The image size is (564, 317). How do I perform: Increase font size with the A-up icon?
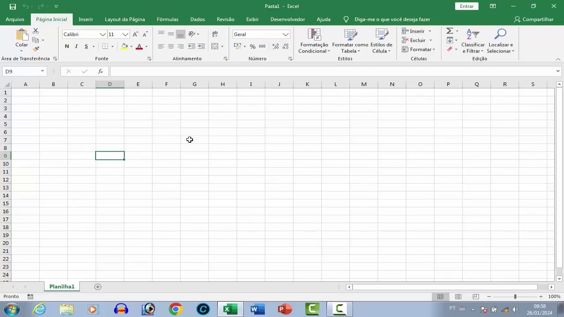pyautogui.click(x=135, y=34)
